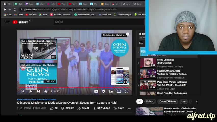Screen dimensions: 217x122
Task: Click the #breakingnews hashtag
Action: tap(23, 99)
